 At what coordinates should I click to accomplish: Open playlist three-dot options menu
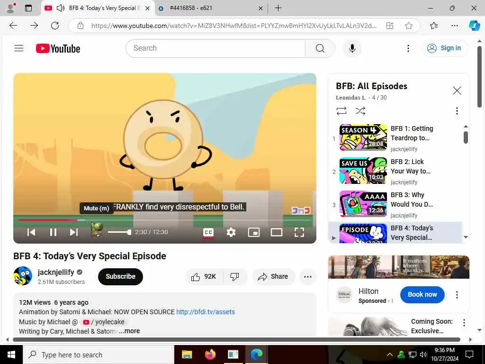[457, 111]
